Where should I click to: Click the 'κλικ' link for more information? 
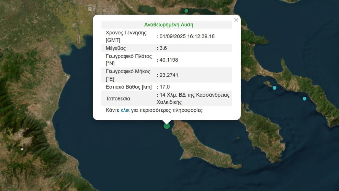(125, 110)
